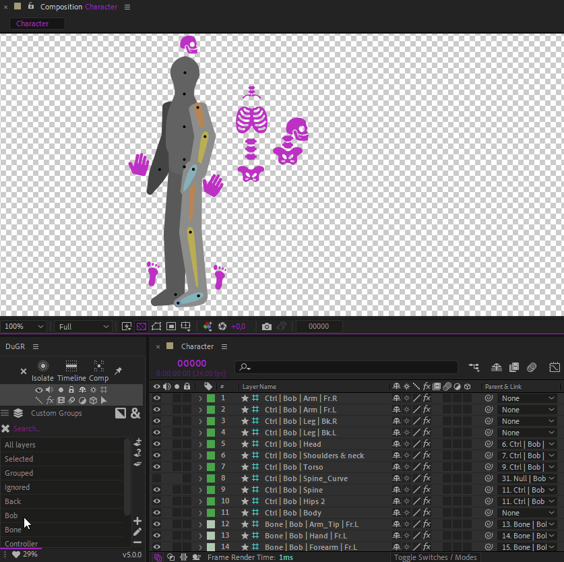Toggle the transparency grid button in viewer
The height and width of the screenshot is (562, 564).
(142, 327)
